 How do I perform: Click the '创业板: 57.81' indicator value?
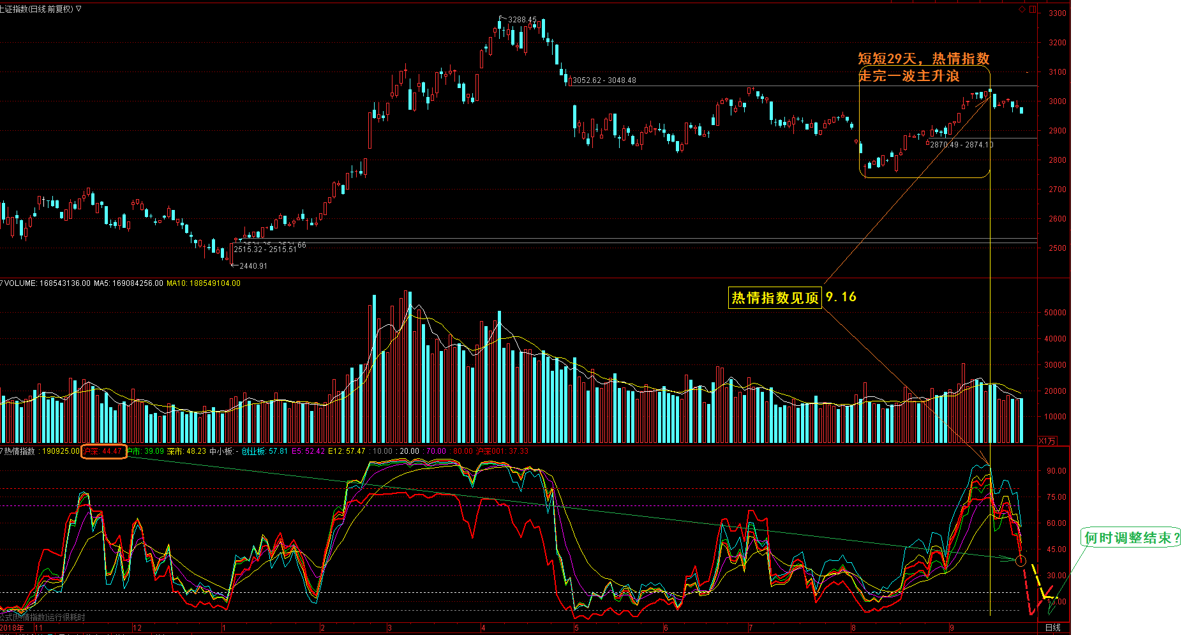click(264, 451)
